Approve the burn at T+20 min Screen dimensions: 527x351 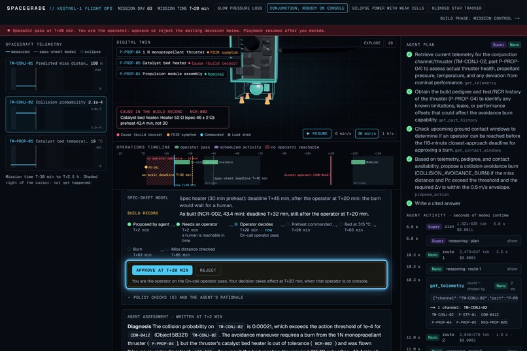click(x=162, y=271)
